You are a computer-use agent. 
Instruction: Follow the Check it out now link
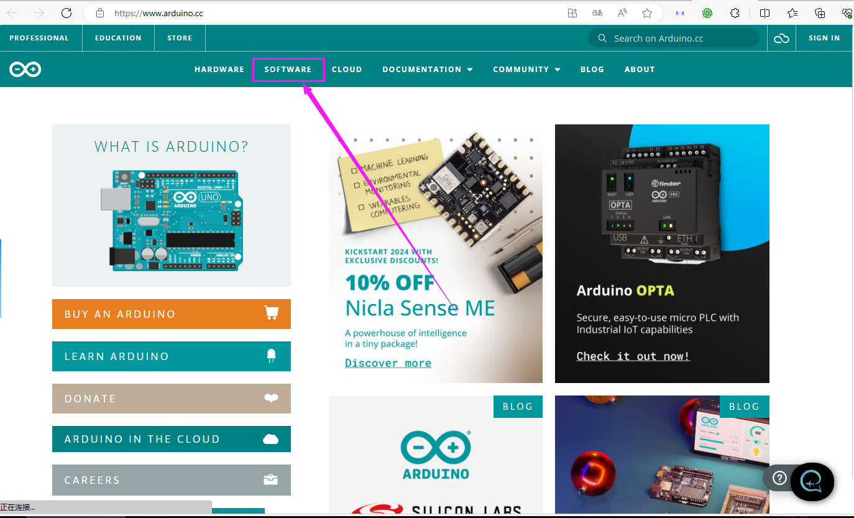633,356
